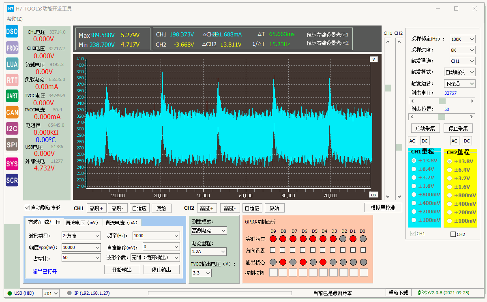
Task: Click the amplitude Vpp input field 10000
Action: [x=81, y=247]
